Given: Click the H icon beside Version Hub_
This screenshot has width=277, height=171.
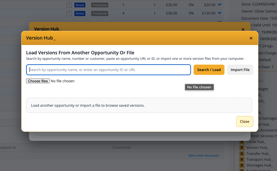Looking at the screenshot, I should (242, 148).
